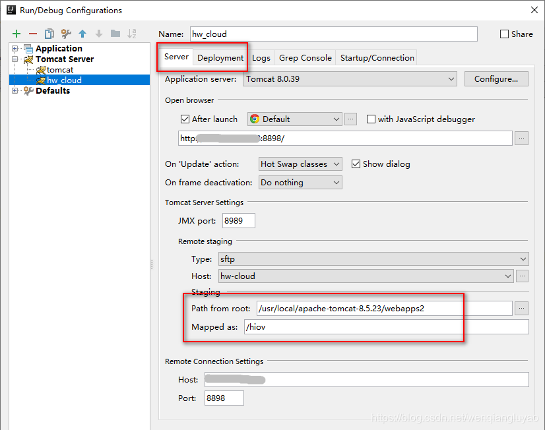Open the staging Host hw-cloud dropdown

[366, 276]
